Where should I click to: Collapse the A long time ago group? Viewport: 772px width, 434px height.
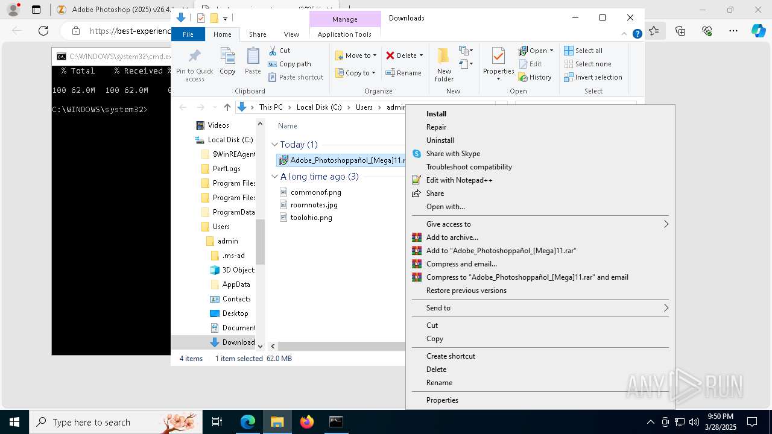pos(274,177)
